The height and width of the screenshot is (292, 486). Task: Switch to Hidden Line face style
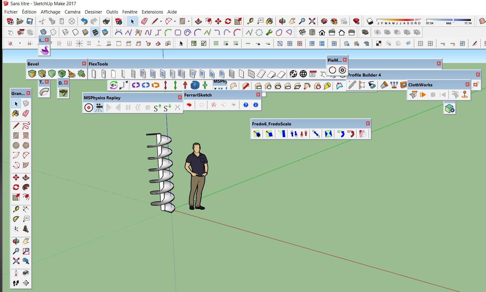(76, 32)
